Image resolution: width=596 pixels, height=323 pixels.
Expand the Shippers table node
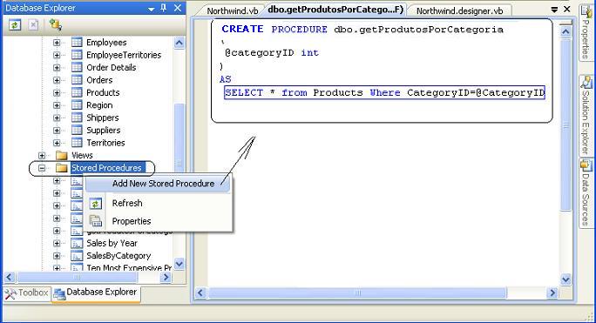click(x=57, y=118)
